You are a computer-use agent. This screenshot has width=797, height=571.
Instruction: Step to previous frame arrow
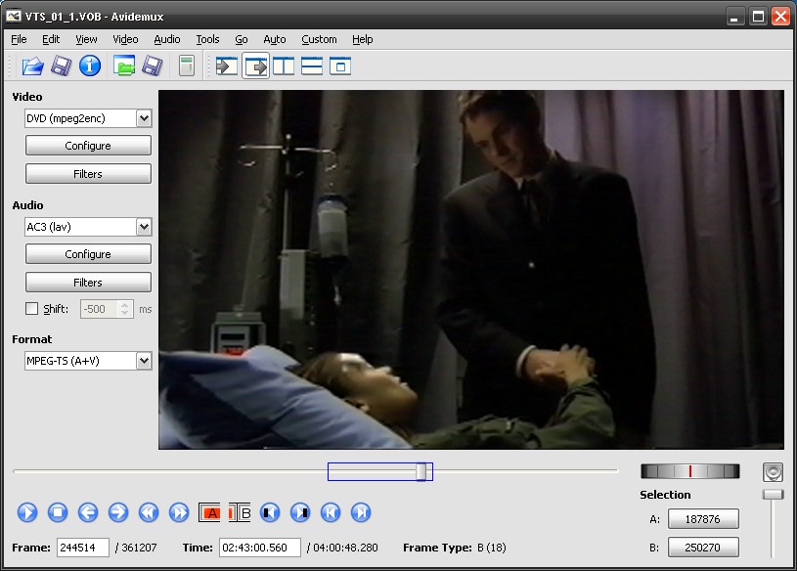(88, 512)
